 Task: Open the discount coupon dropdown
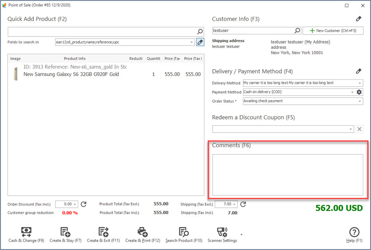click(351, 129)
